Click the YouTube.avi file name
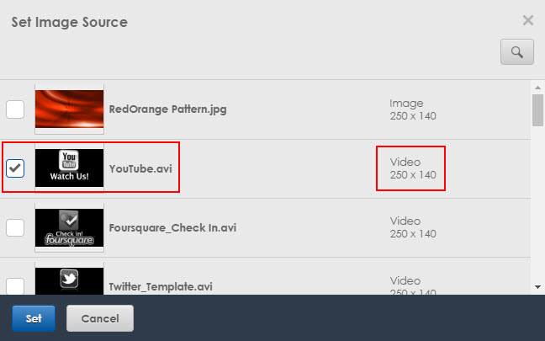The width and height of the screenshot is (545, 341). [x=140, y=168]
